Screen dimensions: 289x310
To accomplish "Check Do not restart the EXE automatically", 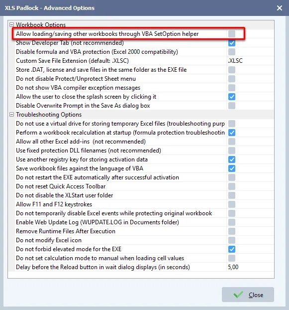I will pyautogui.click(x=232, y=177).
